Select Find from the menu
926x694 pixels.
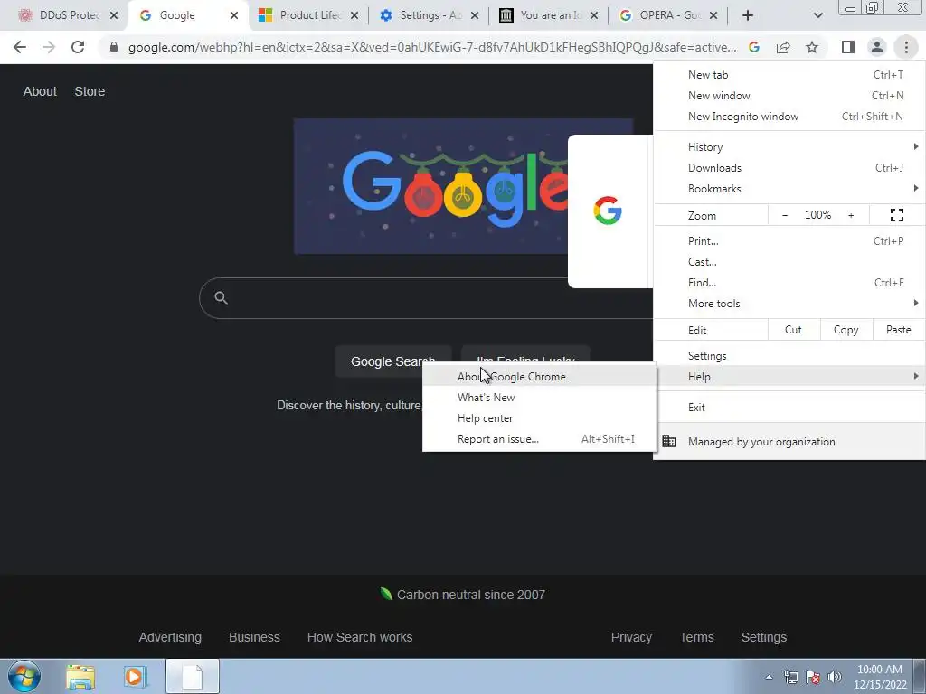tap(789, 283)
